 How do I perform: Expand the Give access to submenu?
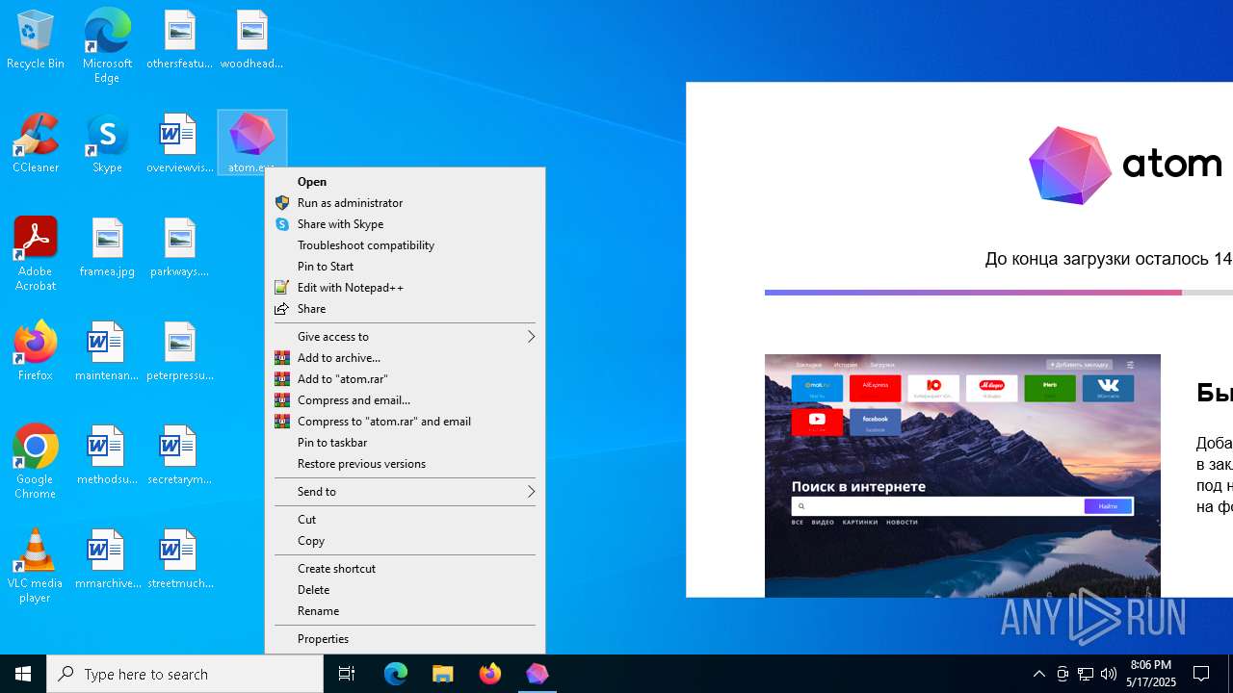(405, 337)
